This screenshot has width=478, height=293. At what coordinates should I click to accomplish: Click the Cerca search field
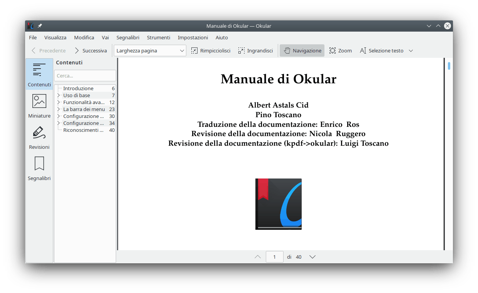tap(85, 76)
